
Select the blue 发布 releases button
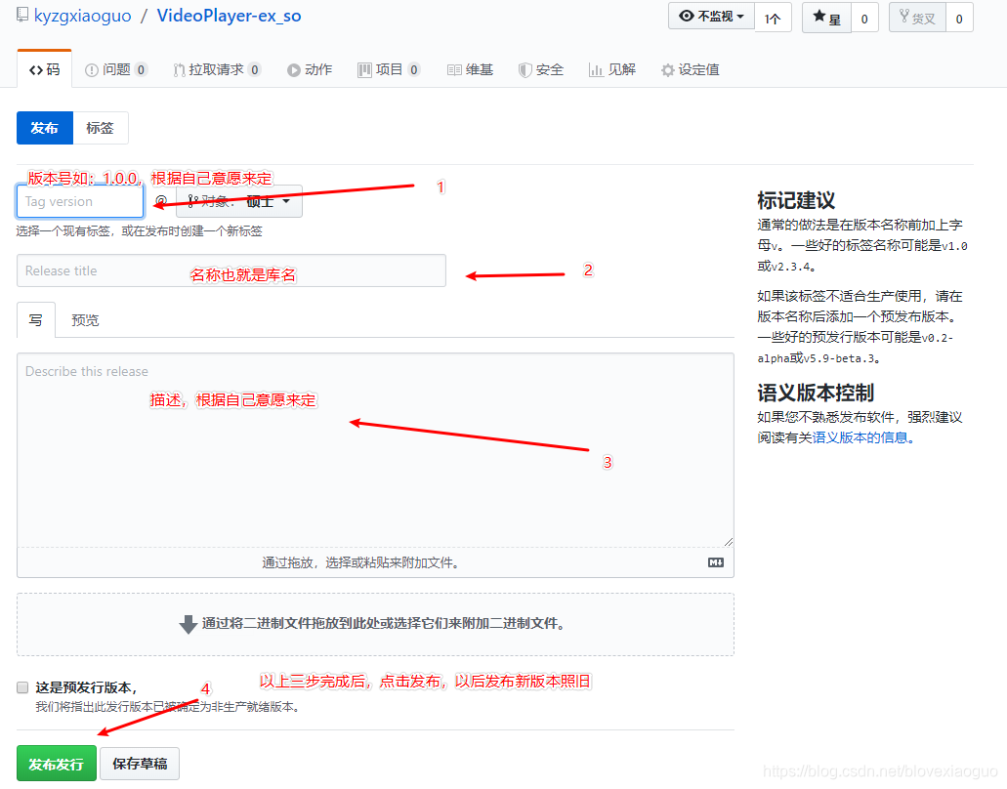click(45, 128)
